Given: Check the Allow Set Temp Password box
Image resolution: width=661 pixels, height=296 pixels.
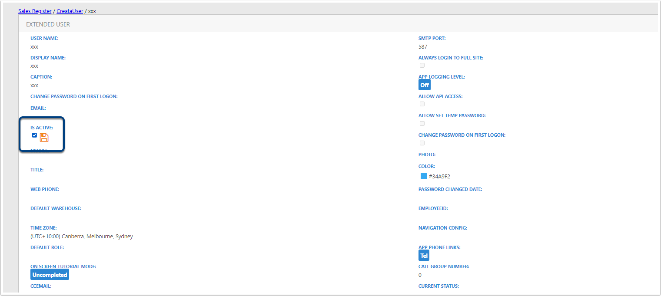Looking at the screenshot, I should (422, 124).
